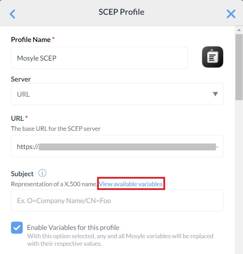Click into the SCEP server URL field
Image resolution: width=243 pixels, height=254 pixels.
(x=117, y=146)
